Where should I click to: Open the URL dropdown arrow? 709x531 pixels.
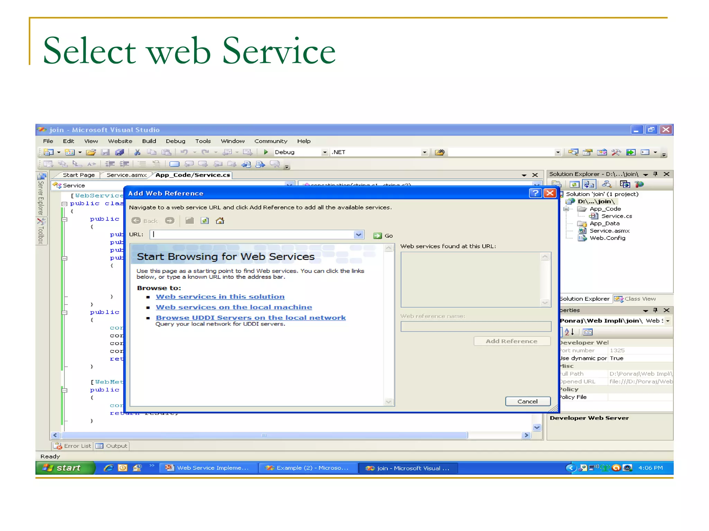pyautogui.click(x=359, y=235)
